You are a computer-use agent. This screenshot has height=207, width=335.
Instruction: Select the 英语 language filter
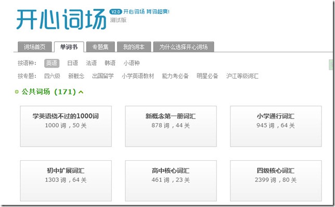point(51,63)
